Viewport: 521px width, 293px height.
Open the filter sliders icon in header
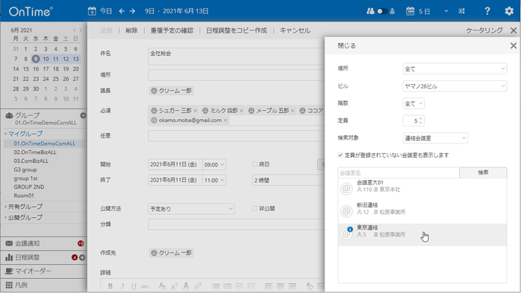coord(461,11)
